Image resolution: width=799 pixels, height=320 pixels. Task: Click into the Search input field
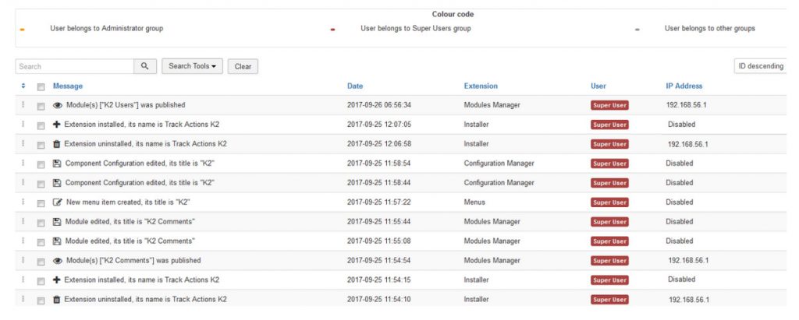pos(75,66)
